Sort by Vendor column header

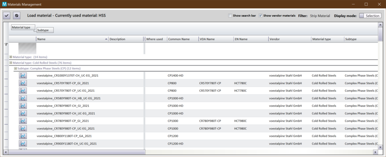(290, 39)
